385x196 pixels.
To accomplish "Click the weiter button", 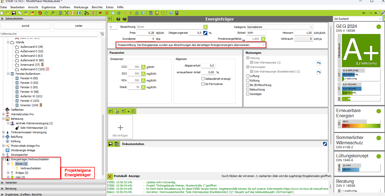I will pyautogui.click(x=79, y=26).
